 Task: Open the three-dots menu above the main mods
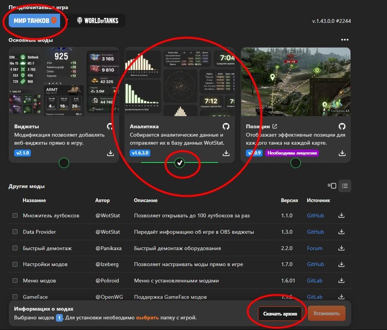pyautogui.click(x=345, y=40)
